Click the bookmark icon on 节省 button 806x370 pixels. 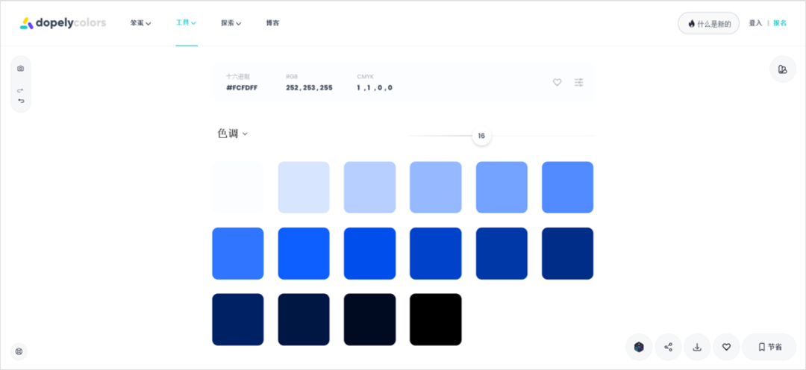tap(762, 347)
